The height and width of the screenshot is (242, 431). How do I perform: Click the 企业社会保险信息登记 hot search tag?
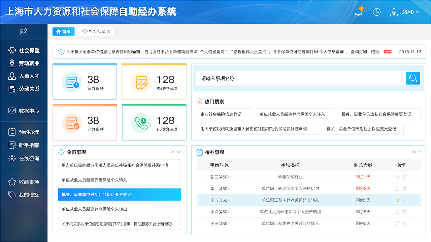click(224, 114)
